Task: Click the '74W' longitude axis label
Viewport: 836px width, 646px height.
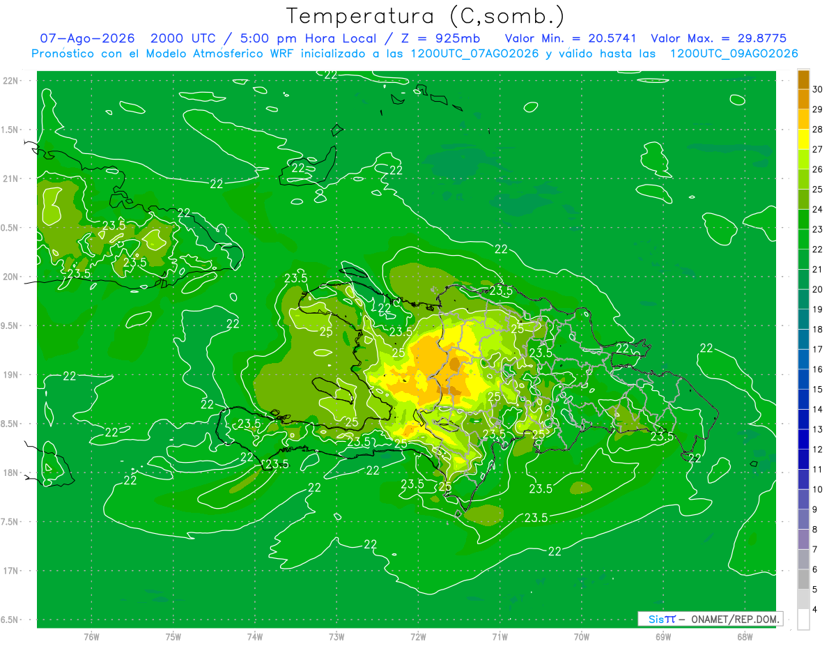Action: coord(255,637)
